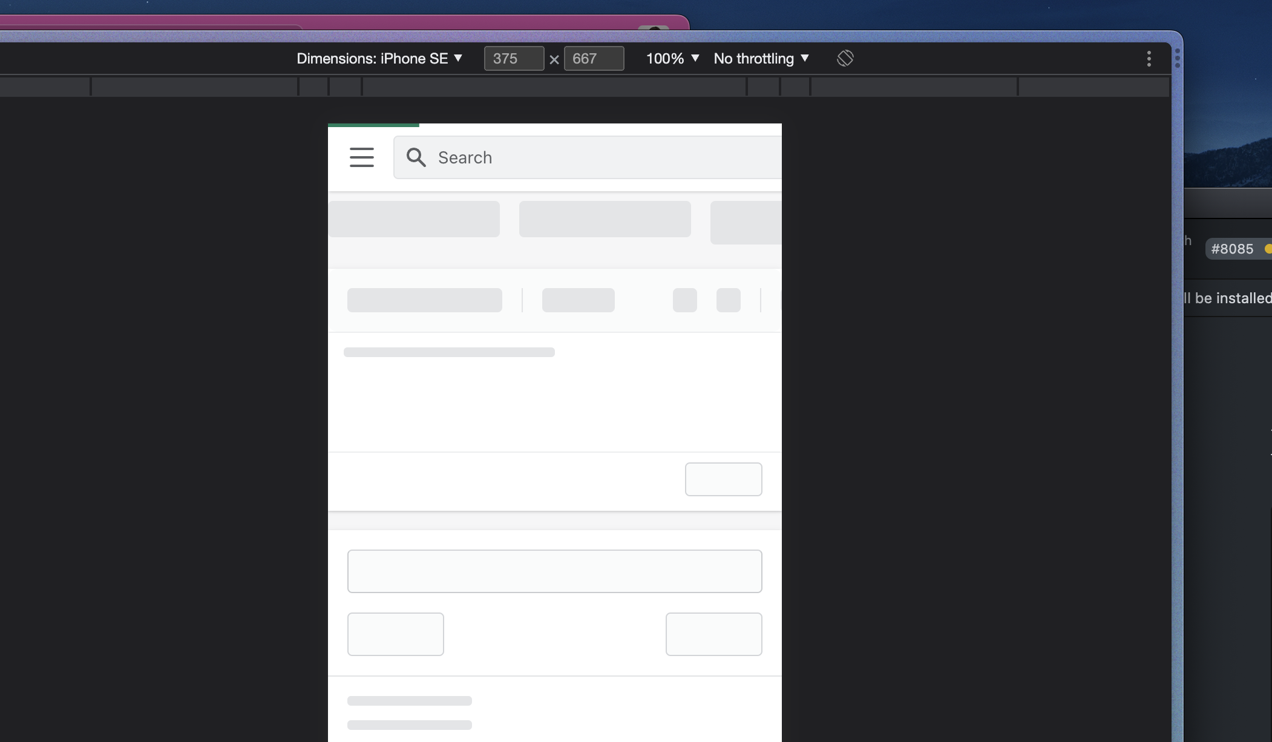Click the #8085 badge
Image resolution: width=1272 pixels, height=742 pixels.
click(1232, 249)
